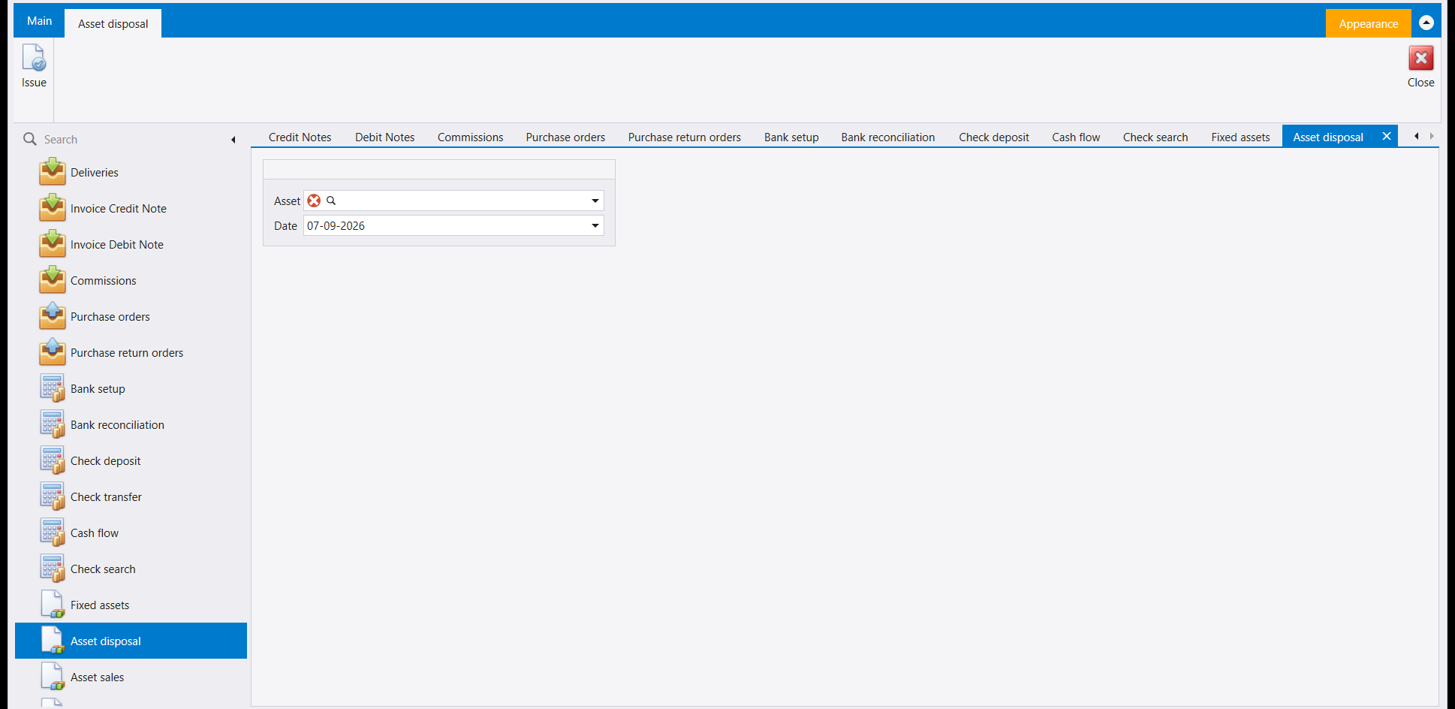The width and height of the screenshot is (1455, 709).
Task: Select the Asset disposal ribbon tab
Action: coord(113,24)
